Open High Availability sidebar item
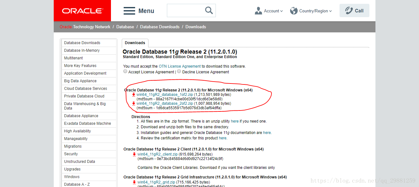The image size is (419, 187). point(89,131)
